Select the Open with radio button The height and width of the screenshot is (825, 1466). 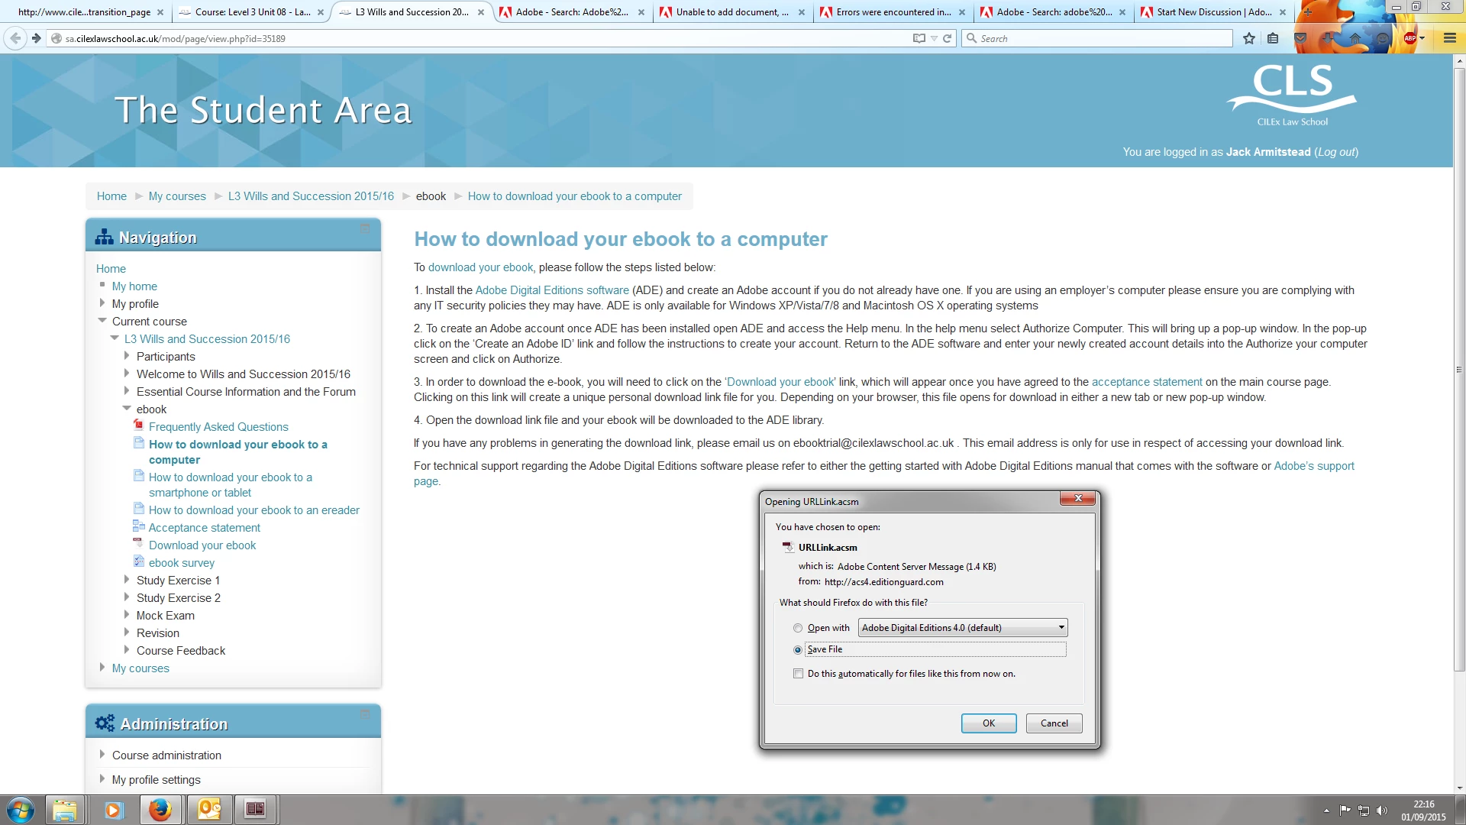[798, 628]
